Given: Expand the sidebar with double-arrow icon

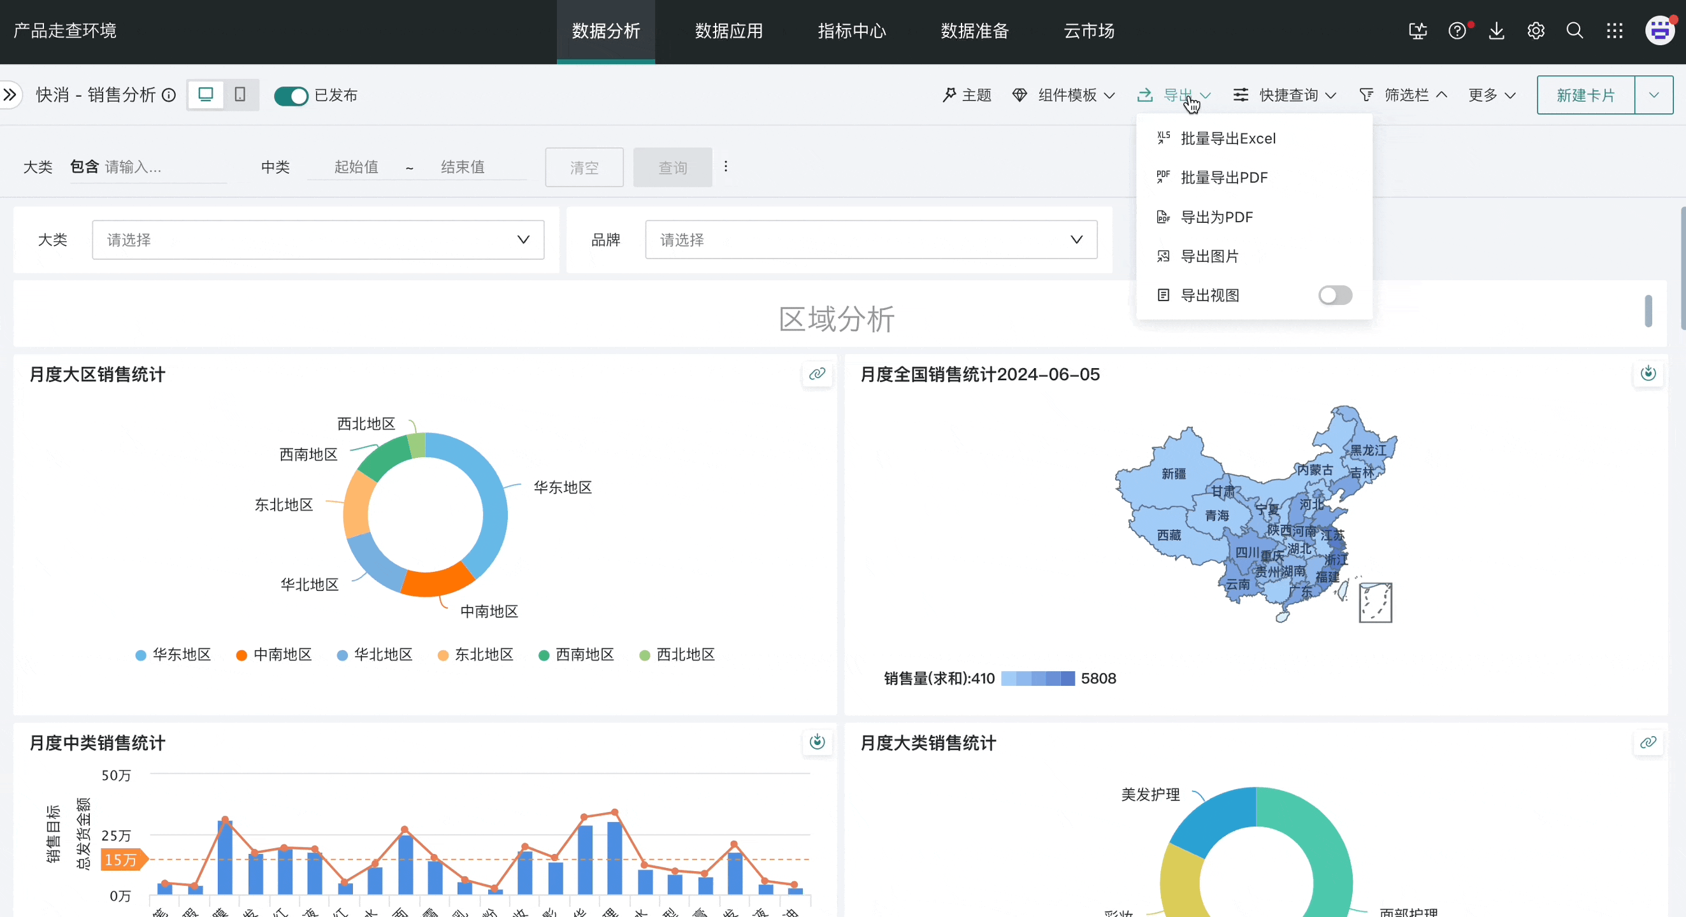Looking at the screenshot, I should click(x=9, y=95).
